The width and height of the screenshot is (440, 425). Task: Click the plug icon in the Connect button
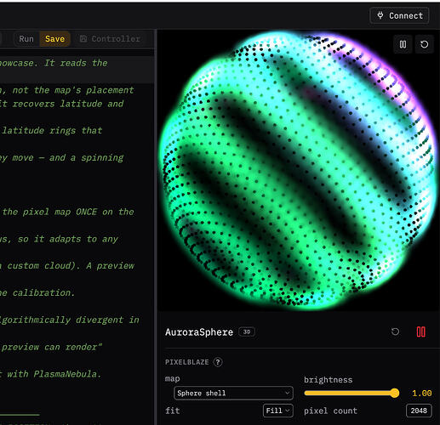point(380,15)
